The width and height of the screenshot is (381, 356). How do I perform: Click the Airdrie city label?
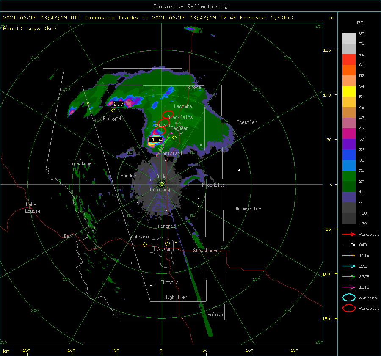coord(167,226)
